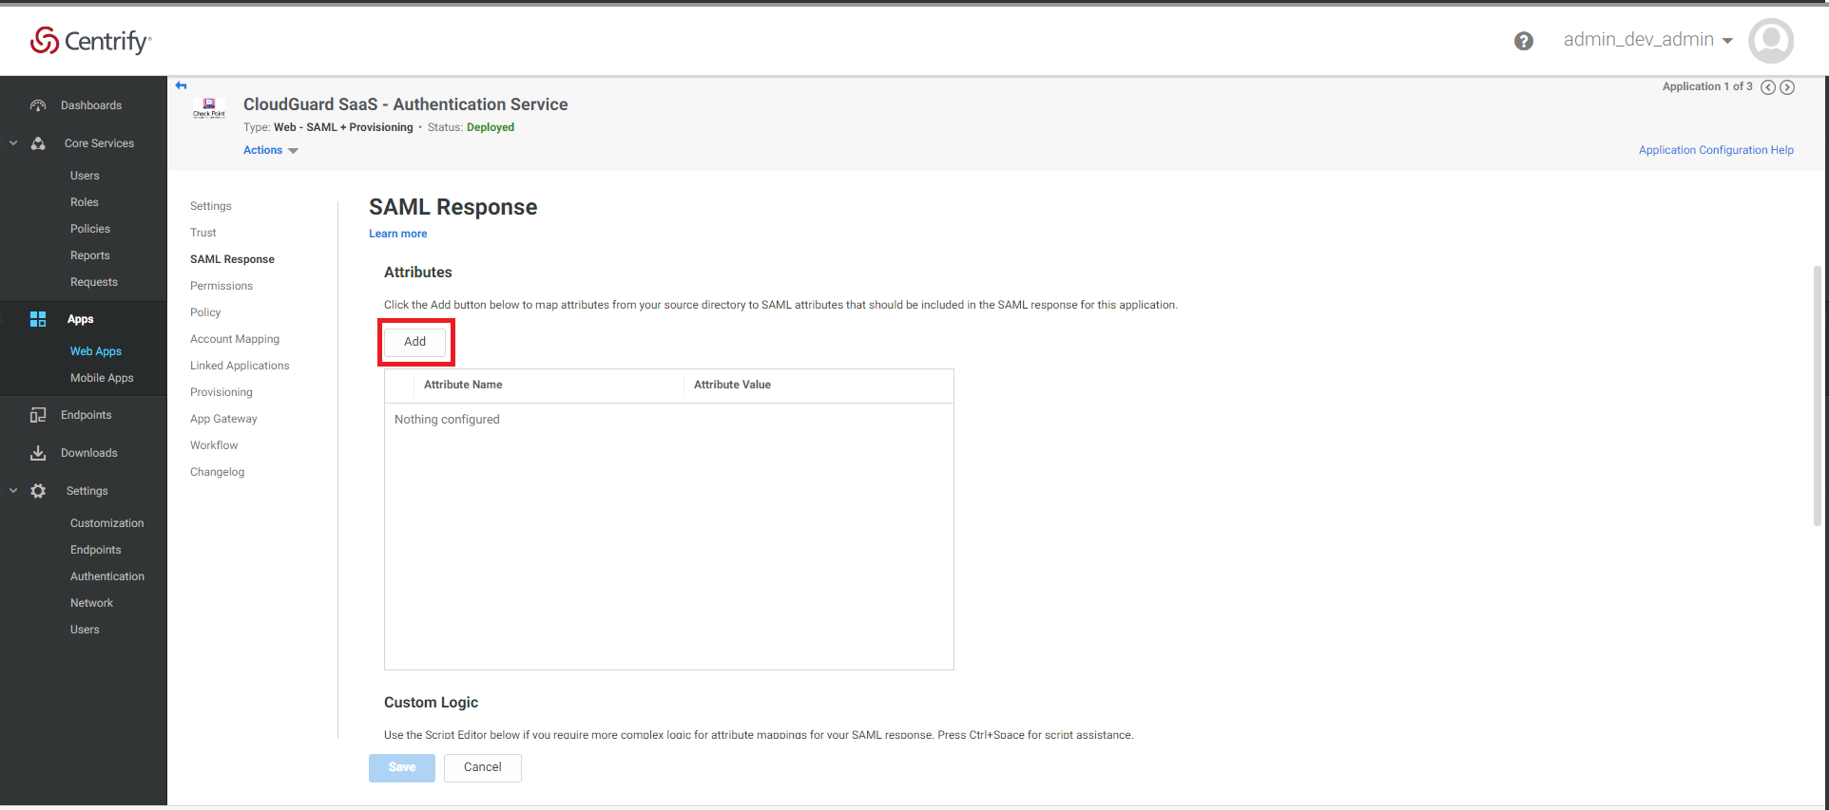Open Mobile Apps in the sidebar
Viewport: 1829px width, 810px height.
tap(102, 378)
